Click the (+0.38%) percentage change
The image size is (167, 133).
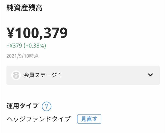tap(35, 46)
